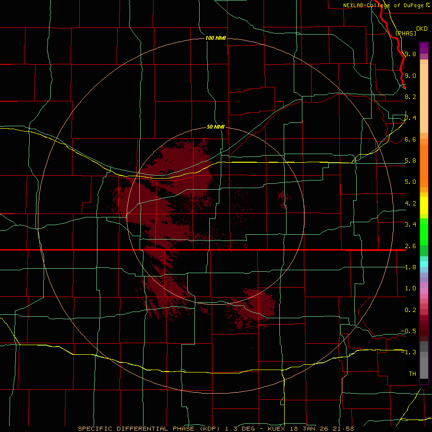Click the -0.5 value on color scale
The height and width of the screenshot is (432, 432).
coord(408,331)
